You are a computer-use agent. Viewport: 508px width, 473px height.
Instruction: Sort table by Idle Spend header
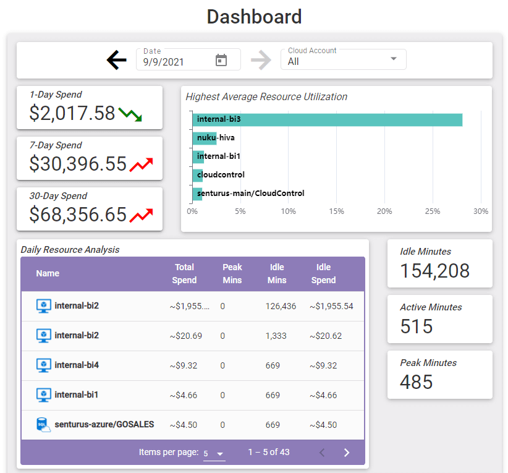(323, 274)
